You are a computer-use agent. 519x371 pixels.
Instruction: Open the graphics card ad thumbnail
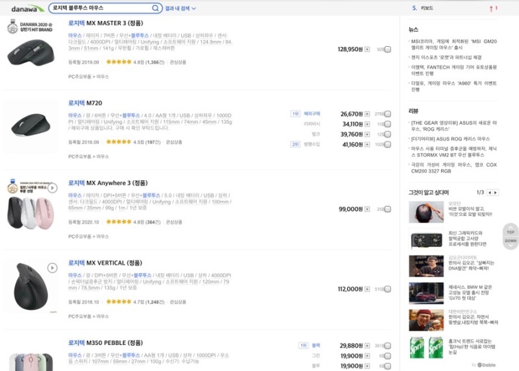click(x=426, y=239)
